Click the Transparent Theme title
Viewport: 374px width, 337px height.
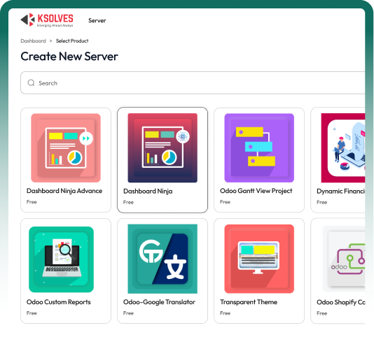tap(249, 302)
